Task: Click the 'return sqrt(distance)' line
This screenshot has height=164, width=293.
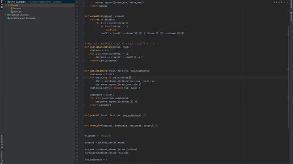Action: (x=104, y=61)
